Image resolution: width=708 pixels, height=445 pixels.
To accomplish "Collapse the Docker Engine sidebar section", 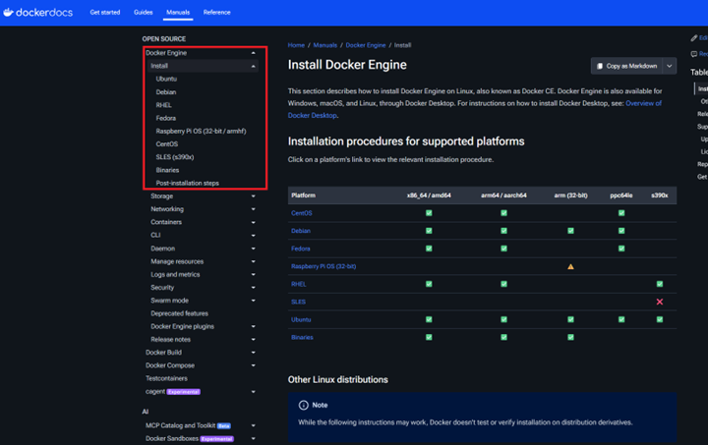I will tap(254, 53).
